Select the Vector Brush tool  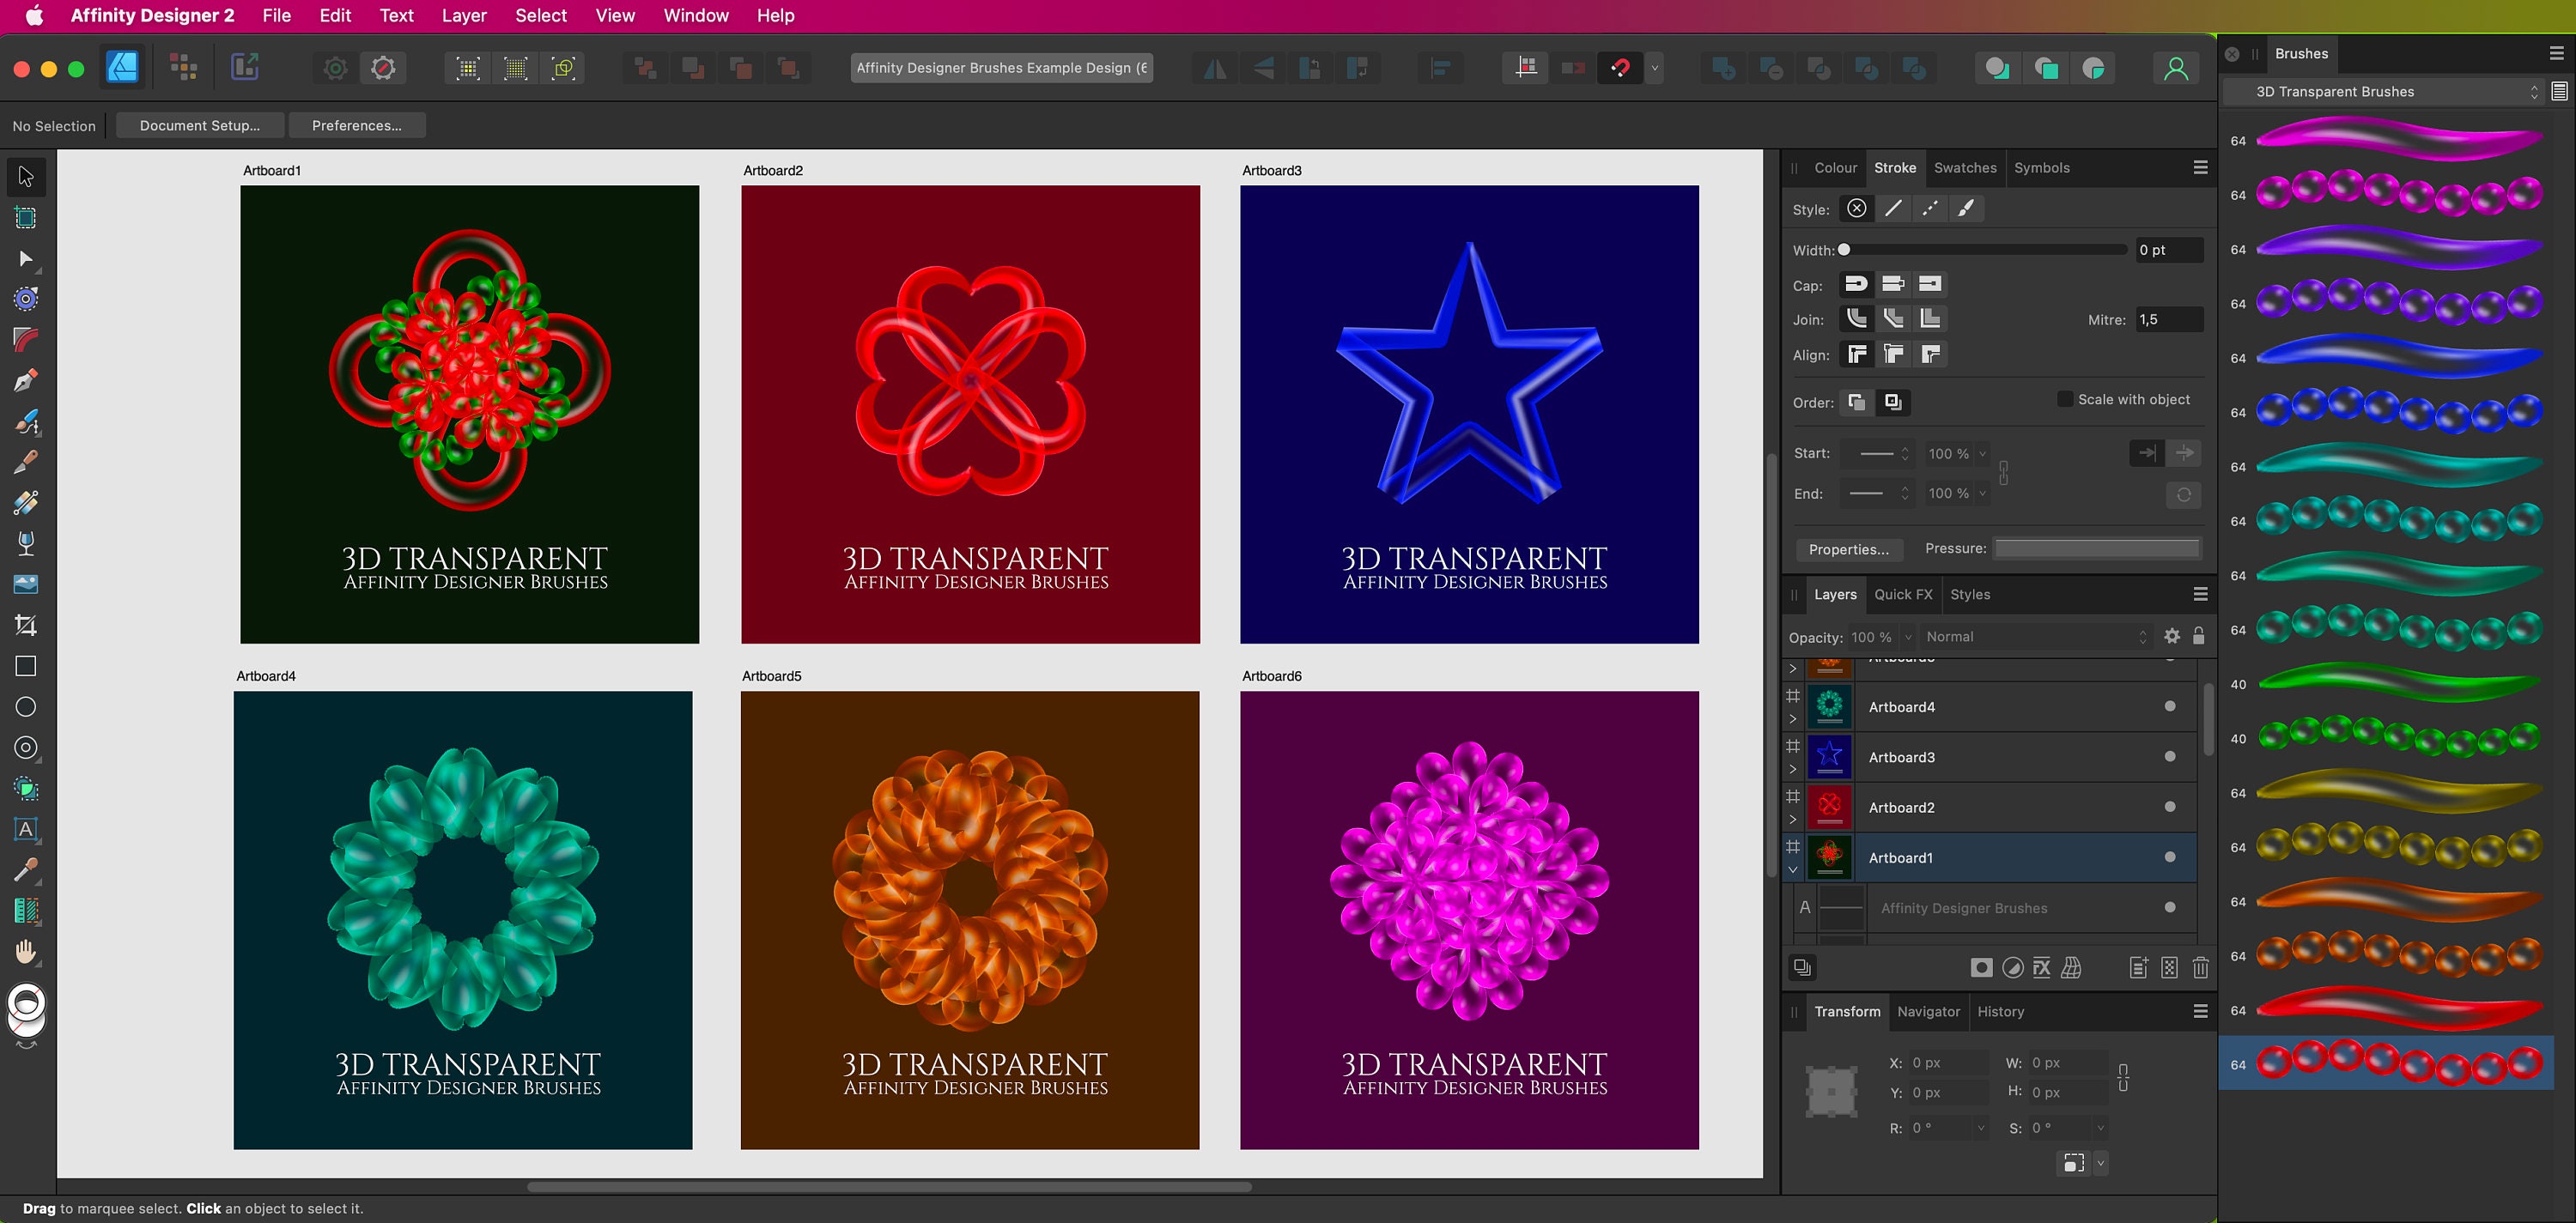pyautogui.click(x=25, y=421)
